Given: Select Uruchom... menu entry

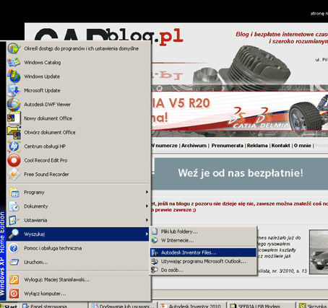Looking at the screenshot, I should (x=78, y=262).
